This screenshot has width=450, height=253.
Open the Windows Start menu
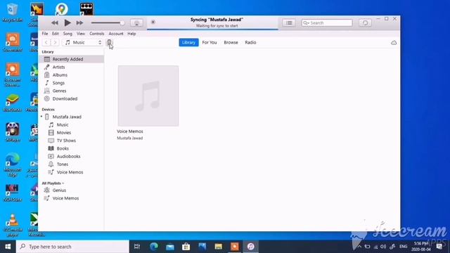point(8,247)
